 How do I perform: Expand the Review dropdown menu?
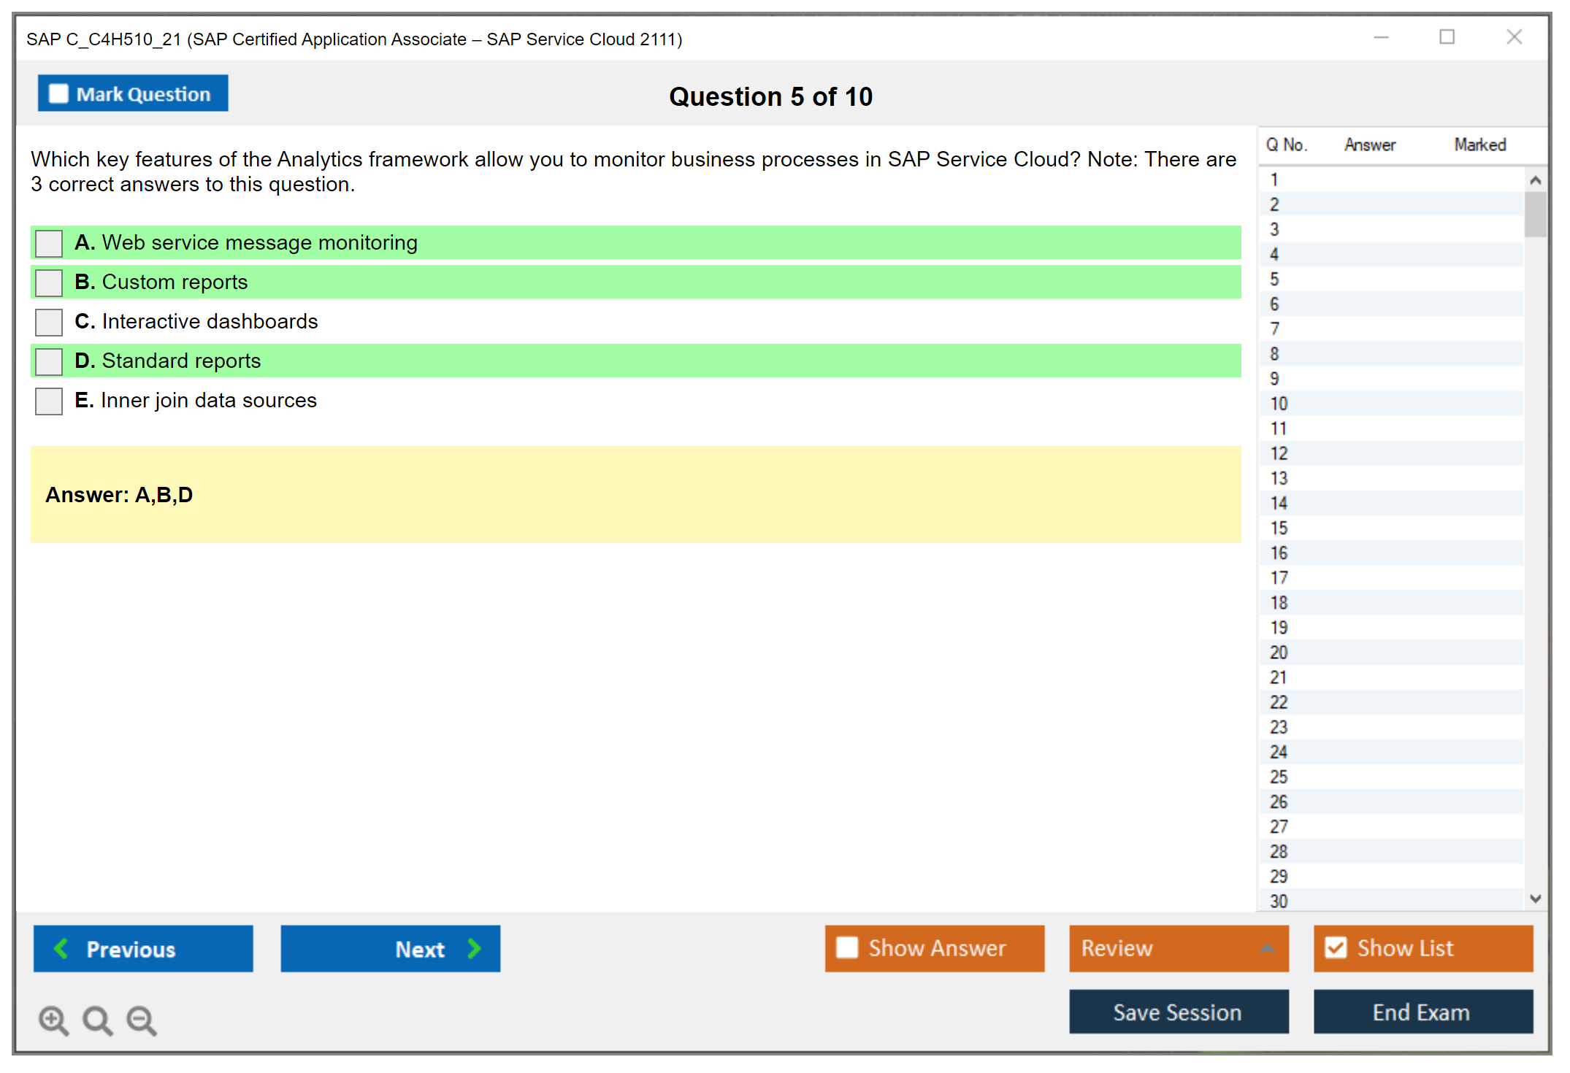click(x=1266, y=948)
